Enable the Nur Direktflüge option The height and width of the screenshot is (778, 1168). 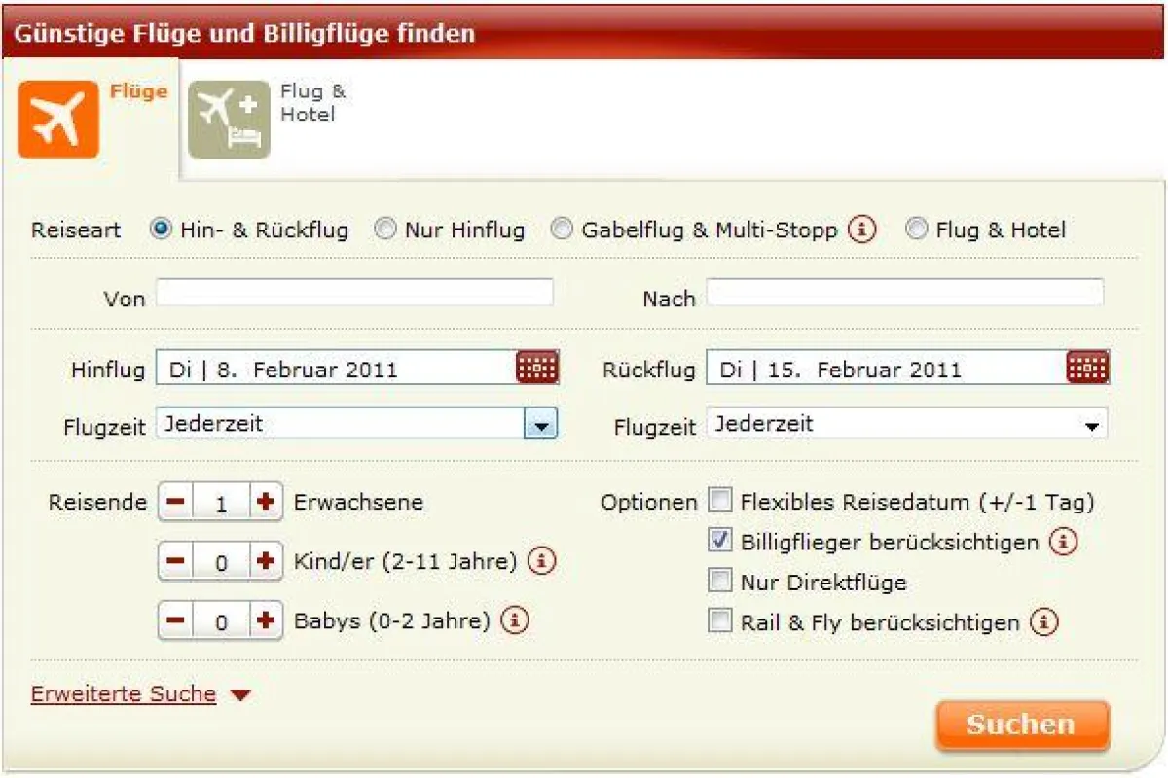[720, 582]
